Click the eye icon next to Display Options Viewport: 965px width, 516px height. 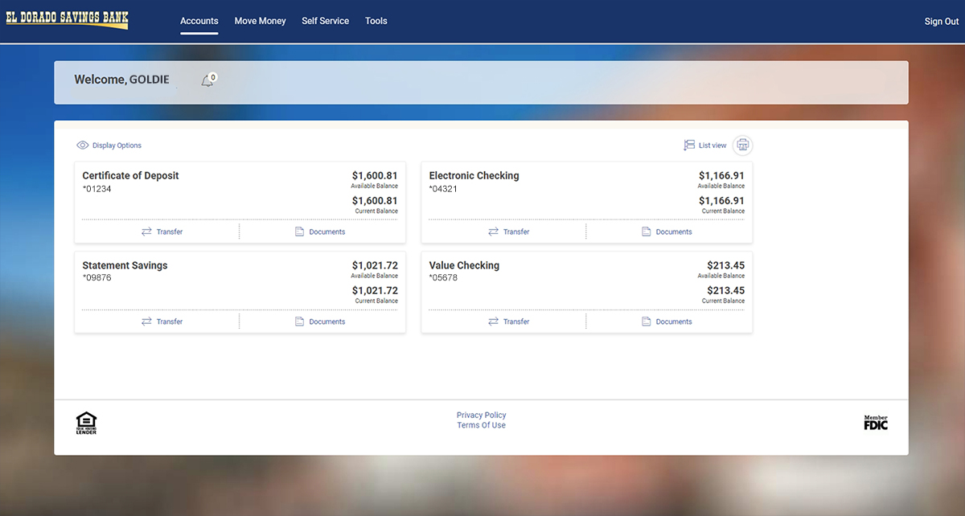(x=82, y=145)
